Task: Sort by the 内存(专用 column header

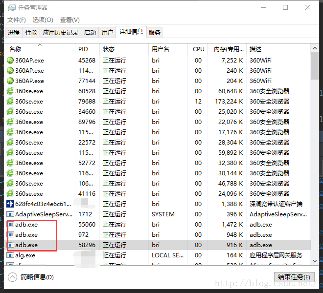Action: [x=227, y=49]
